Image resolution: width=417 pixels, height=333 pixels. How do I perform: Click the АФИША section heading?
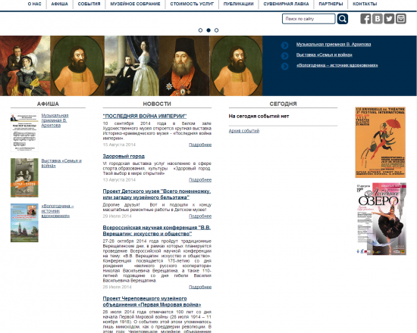pyautogui.click(x=48, y=104)
